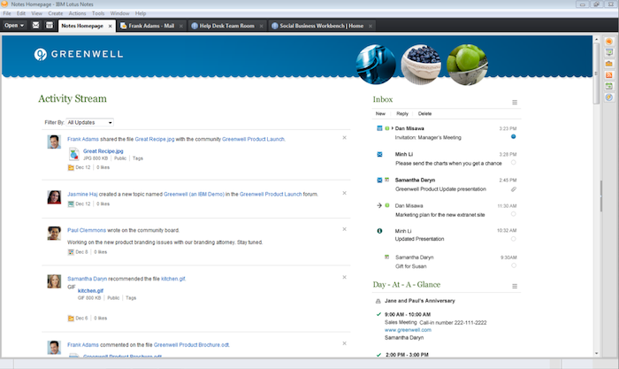Open the Day-At-A-Glance panel options menu icon
Screen dimensions: 619x369
(x=515, y=286)
